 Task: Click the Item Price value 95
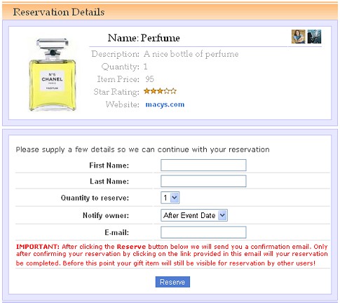click(x=149, y=79)
